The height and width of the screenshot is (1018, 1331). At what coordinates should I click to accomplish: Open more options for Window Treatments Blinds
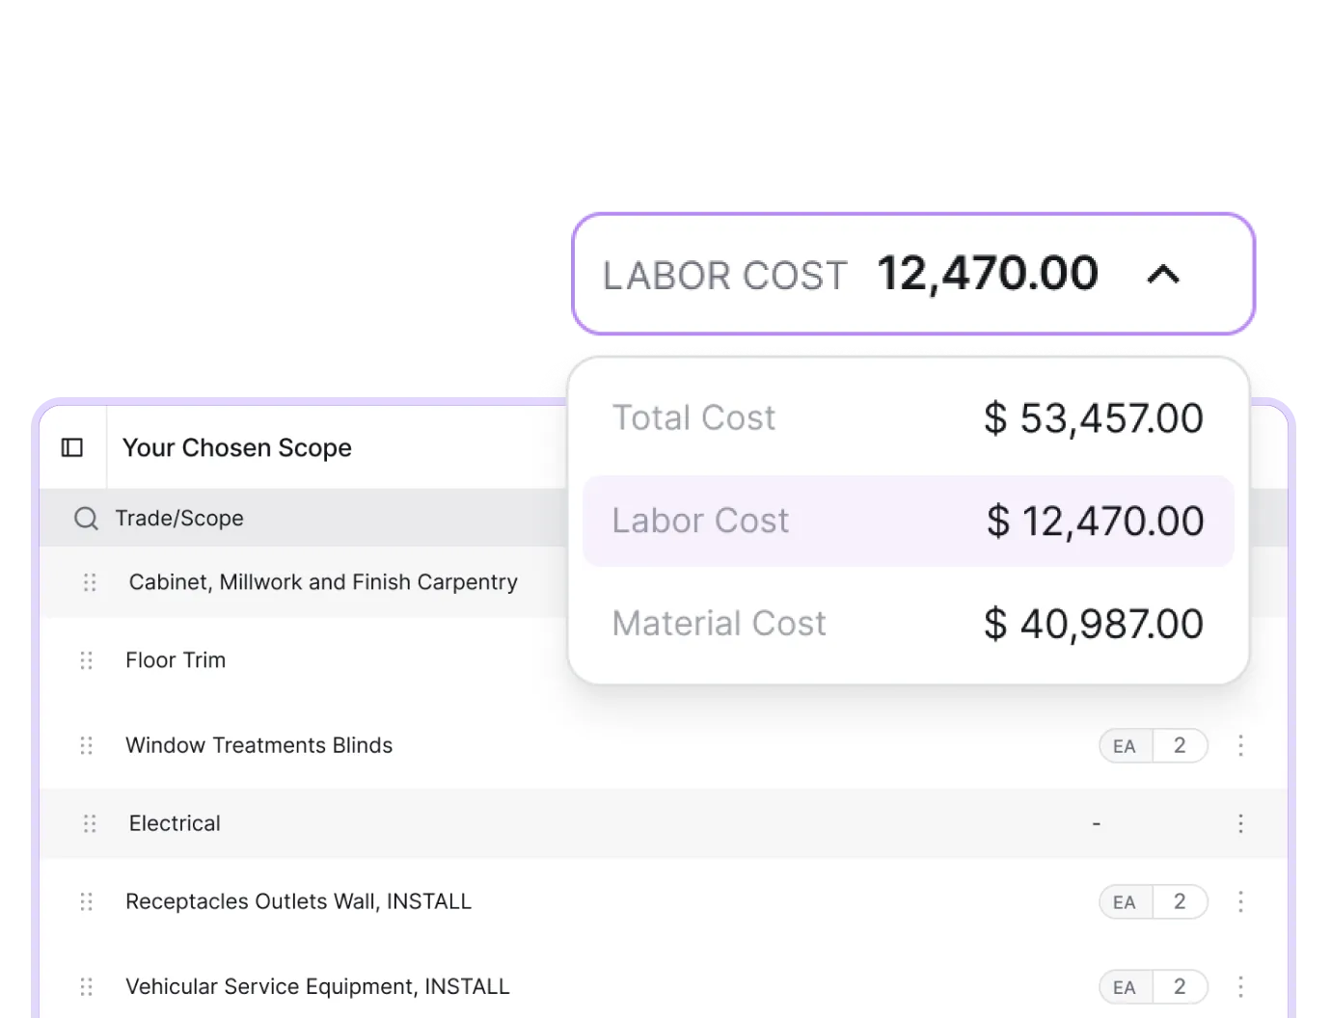pyautogui.click(x=1240, y=745)
